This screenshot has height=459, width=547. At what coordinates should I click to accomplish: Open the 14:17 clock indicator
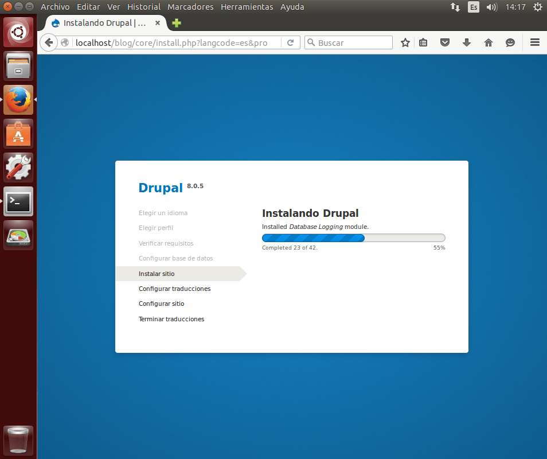[515, 7]
